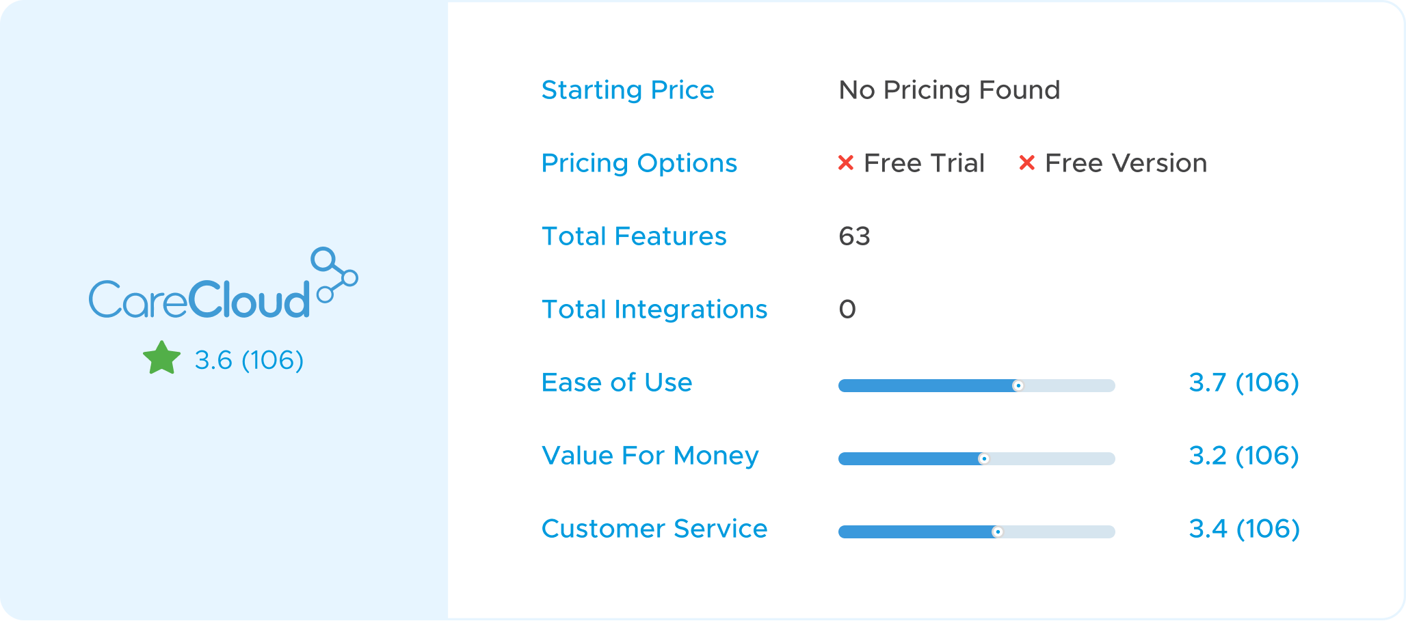The width and height of the screenshot is (1406, 621).
Task: Click the No Pricing Found text
Action: (949, 90)
